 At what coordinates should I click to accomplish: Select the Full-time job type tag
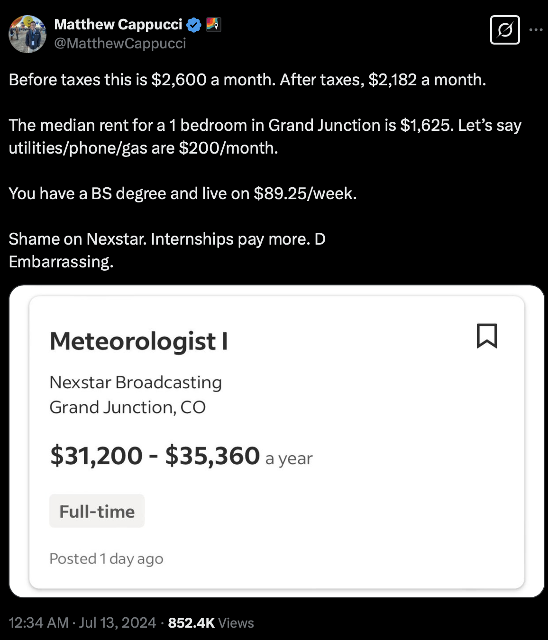(97, 511)
